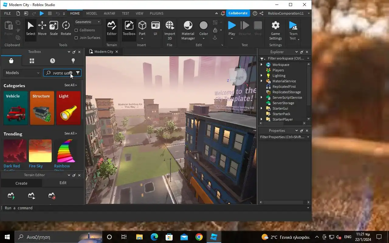Expand the ServerScriptService tree node
This screenshot has width=389, height=243.
tap(261, 98)
